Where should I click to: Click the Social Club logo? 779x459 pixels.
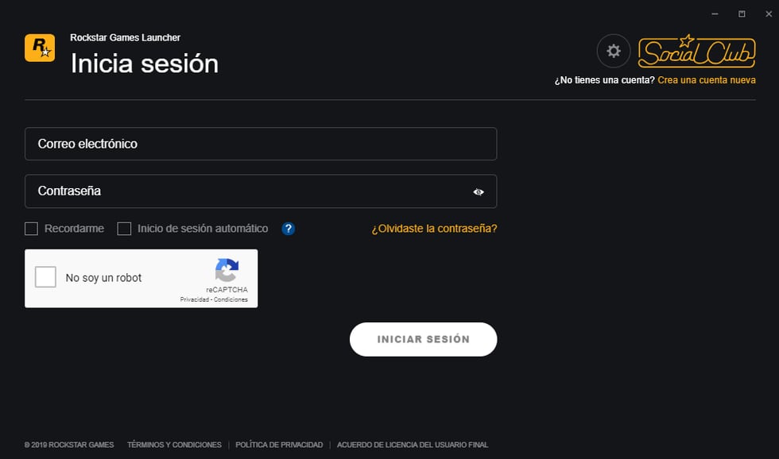696,51
